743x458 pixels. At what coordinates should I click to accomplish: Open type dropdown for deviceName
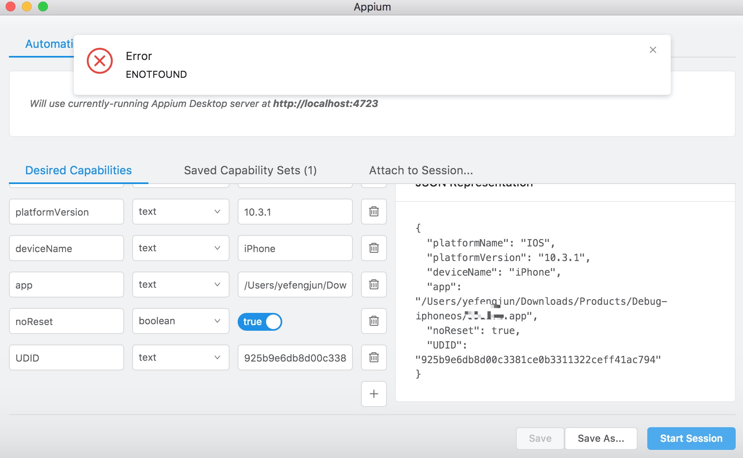pyautogui.click(x=180, y=248)
